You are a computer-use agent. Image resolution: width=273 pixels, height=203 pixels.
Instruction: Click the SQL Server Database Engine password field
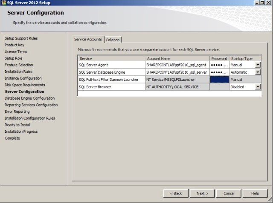(x=219, y=72)
